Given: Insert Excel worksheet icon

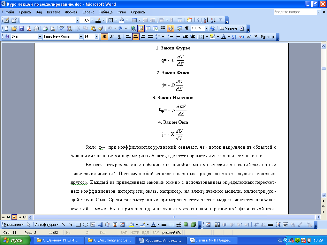Looking at the screenshot, I should (156, 28).
